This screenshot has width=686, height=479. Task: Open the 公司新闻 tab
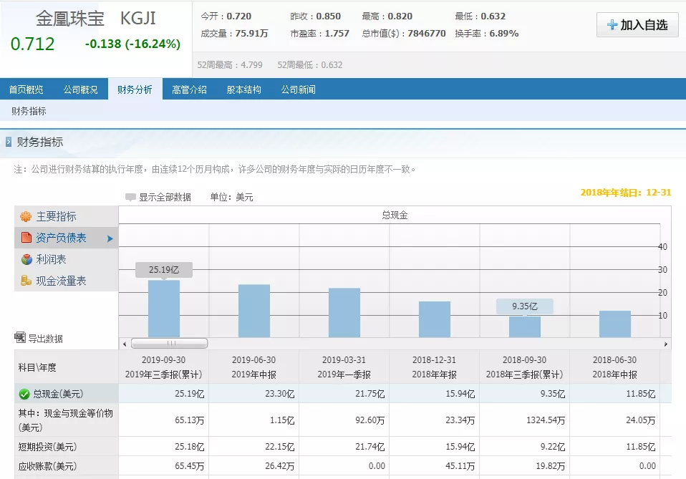click(297, 89)
